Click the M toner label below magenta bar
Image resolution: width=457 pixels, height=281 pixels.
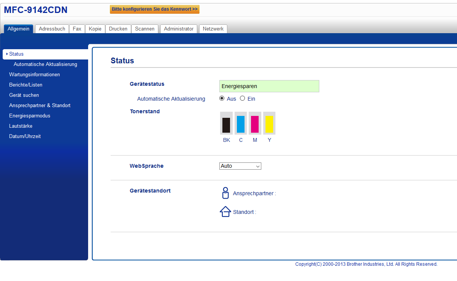click(x=255, y=140)
